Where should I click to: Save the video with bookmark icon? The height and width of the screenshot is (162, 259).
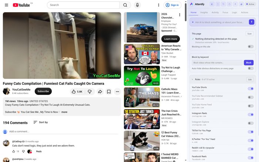click(x=109, y=91)
